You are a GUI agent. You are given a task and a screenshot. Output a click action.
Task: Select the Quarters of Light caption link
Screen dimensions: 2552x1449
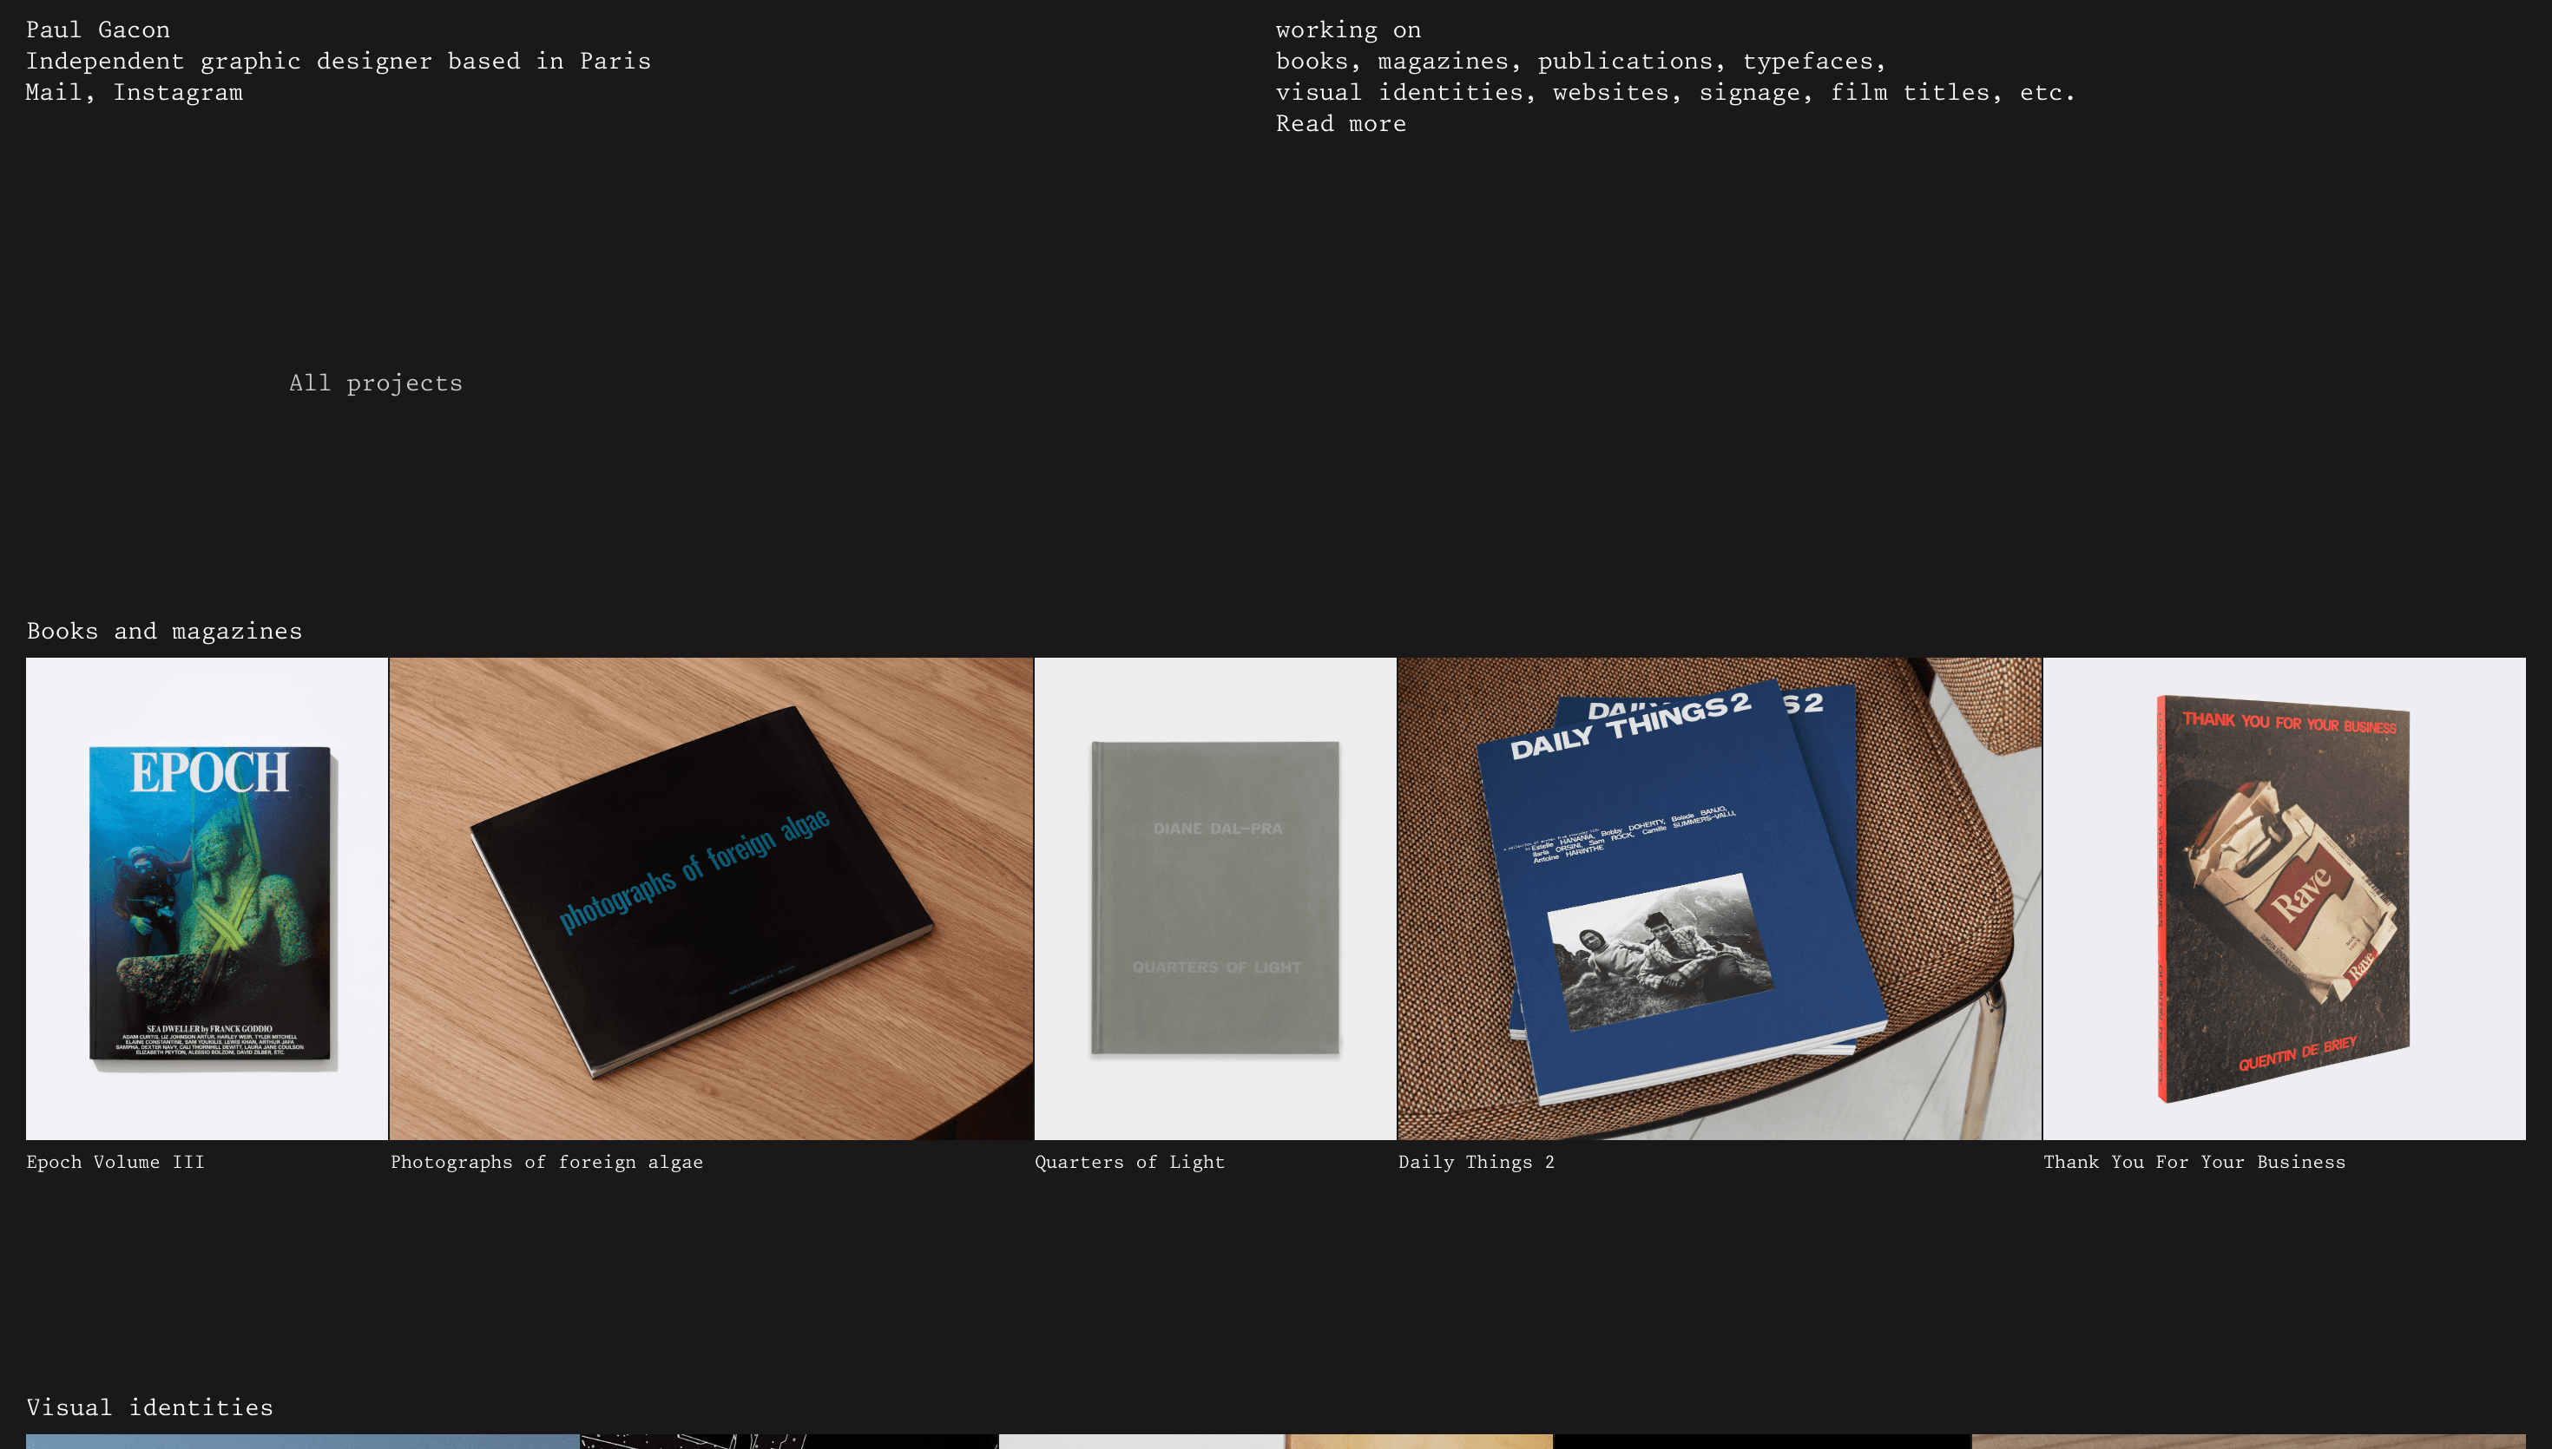tap(1128, 1162)
